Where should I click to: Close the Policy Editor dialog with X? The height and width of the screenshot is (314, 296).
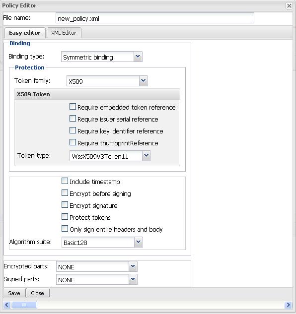289,5
